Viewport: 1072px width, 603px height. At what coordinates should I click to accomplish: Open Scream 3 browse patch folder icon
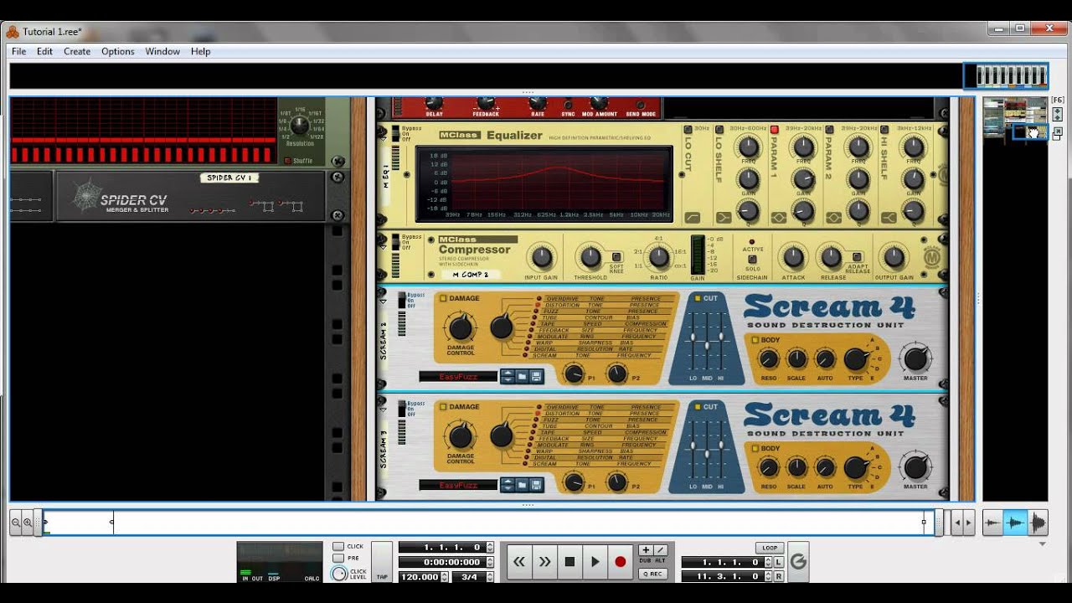click(x=522, y=485)
